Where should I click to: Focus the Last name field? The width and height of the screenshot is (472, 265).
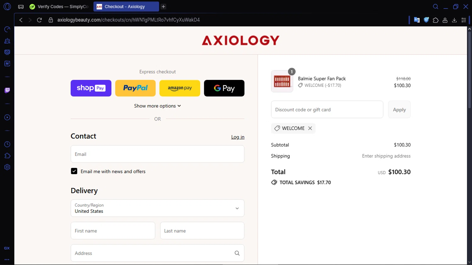pyautogui.click(x=202, y=231)
